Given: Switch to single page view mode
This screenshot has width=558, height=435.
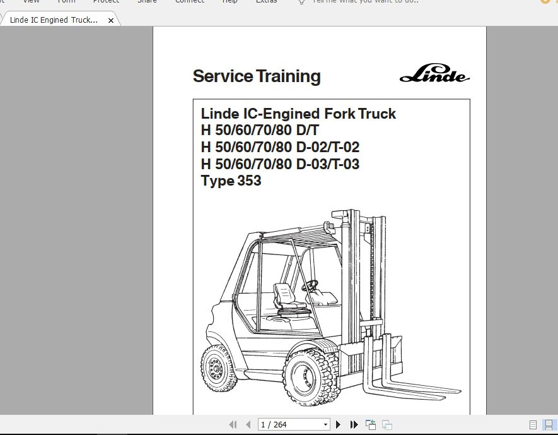Looking at the screenshot, I should (533, 425).
